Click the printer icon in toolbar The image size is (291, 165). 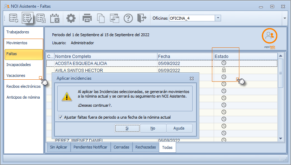click(x=87, y=18)
